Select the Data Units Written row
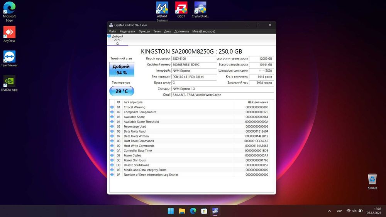The height and width of the screenshot is (217, 386). pos(189,136)
